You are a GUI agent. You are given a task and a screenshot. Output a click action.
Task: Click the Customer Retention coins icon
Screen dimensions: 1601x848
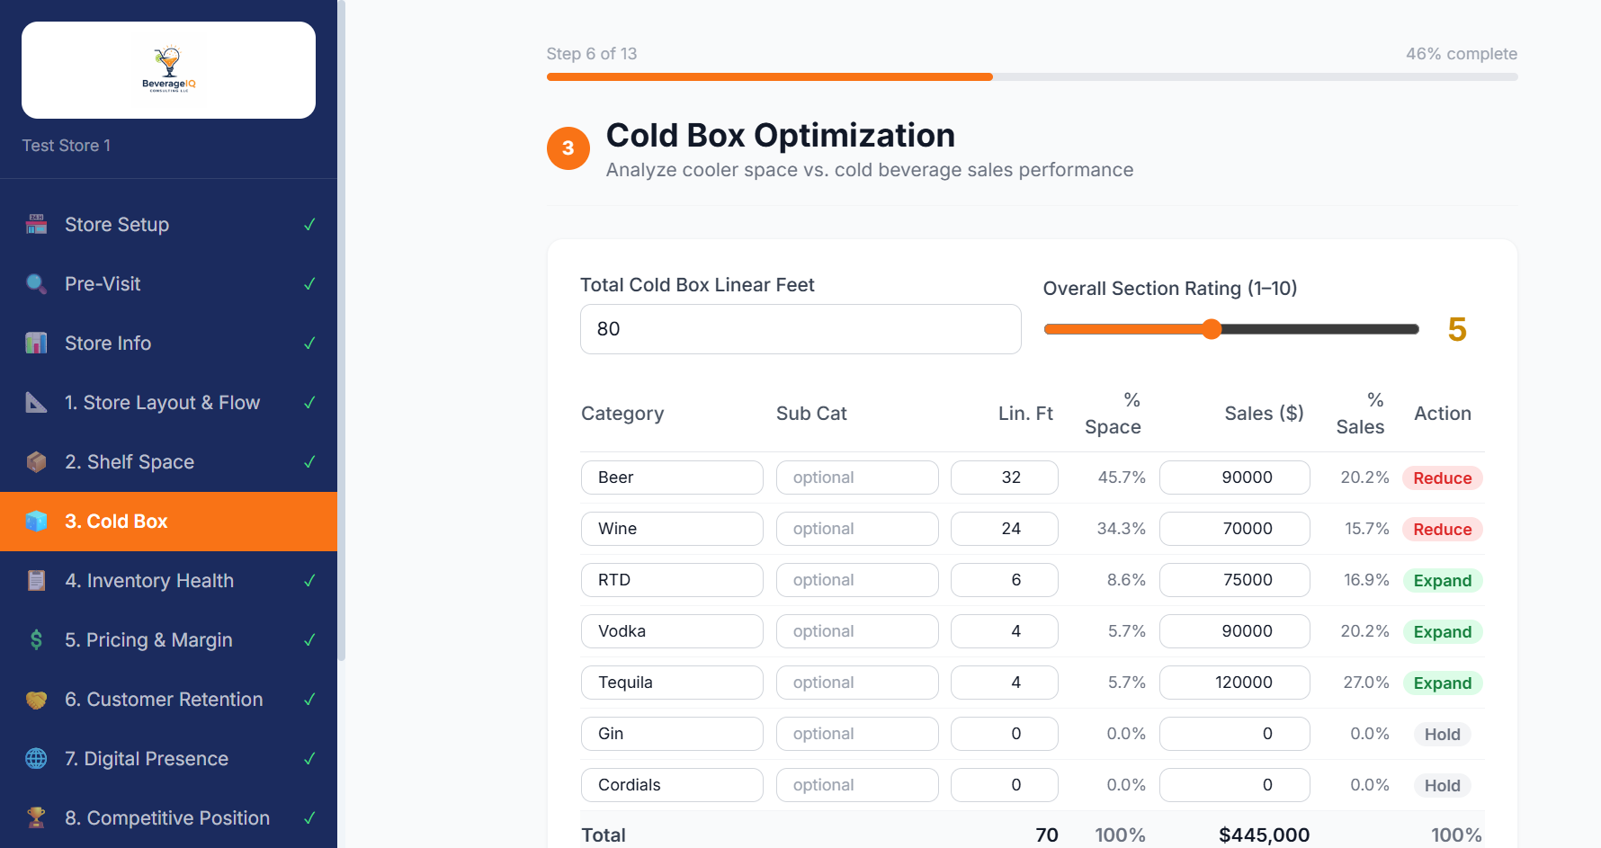[x=36, y=699]
